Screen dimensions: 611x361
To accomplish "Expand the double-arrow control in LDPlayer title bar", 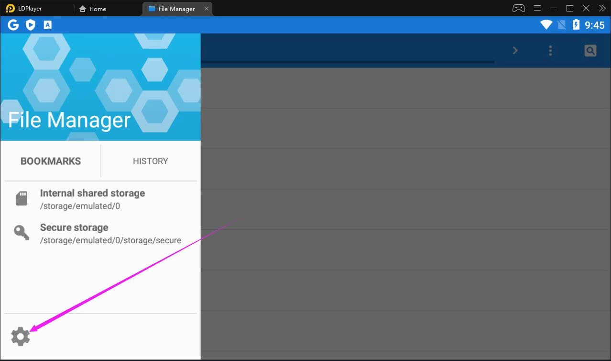I will click(x=602, y=8).
